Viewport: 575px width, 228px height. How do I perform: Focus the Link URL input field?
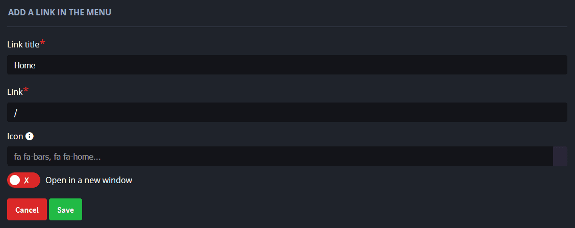pyautogui.click(x=287, y=112)
